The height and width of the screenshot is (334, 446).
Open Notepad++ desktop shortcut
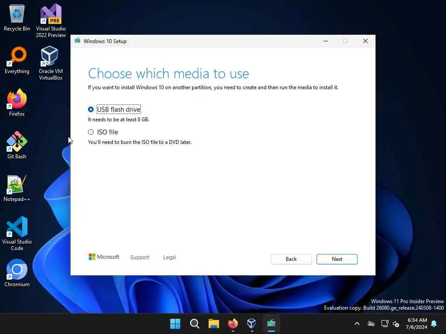[x=17, y=188]
